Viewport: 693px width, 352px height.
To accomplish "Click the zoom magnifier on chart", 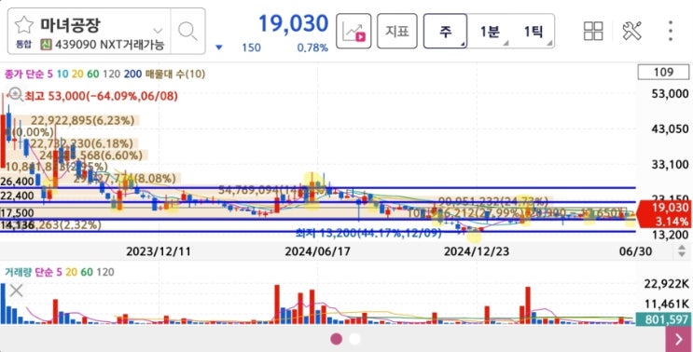I will [15, 93].
